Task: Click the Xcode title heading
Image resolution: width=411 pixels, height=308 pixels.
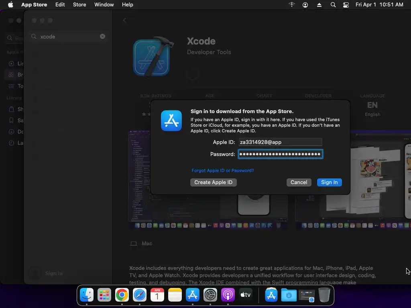Action: 201,41
